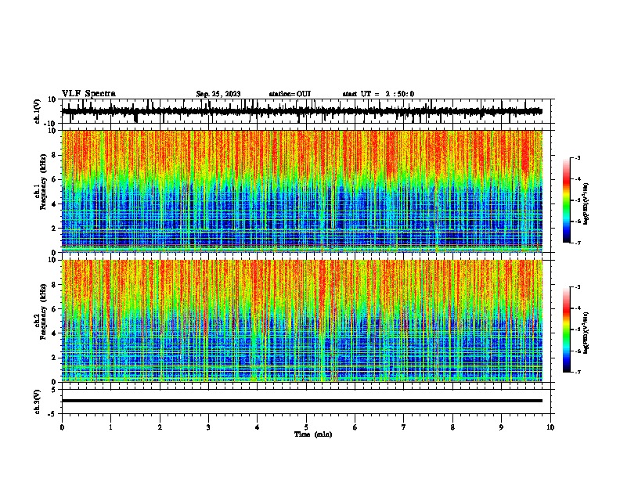This screenshot has height=479, width=620.
Task: Click tick label 5 on the time axis
Action: [x=306, y=427]
